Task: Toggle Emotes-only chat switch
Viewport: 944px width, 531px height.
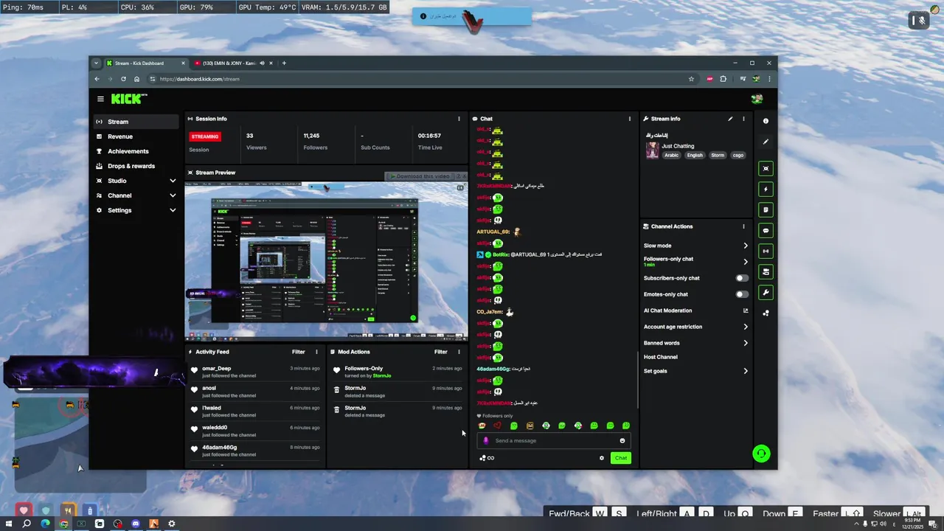Action: click(742, 294)
